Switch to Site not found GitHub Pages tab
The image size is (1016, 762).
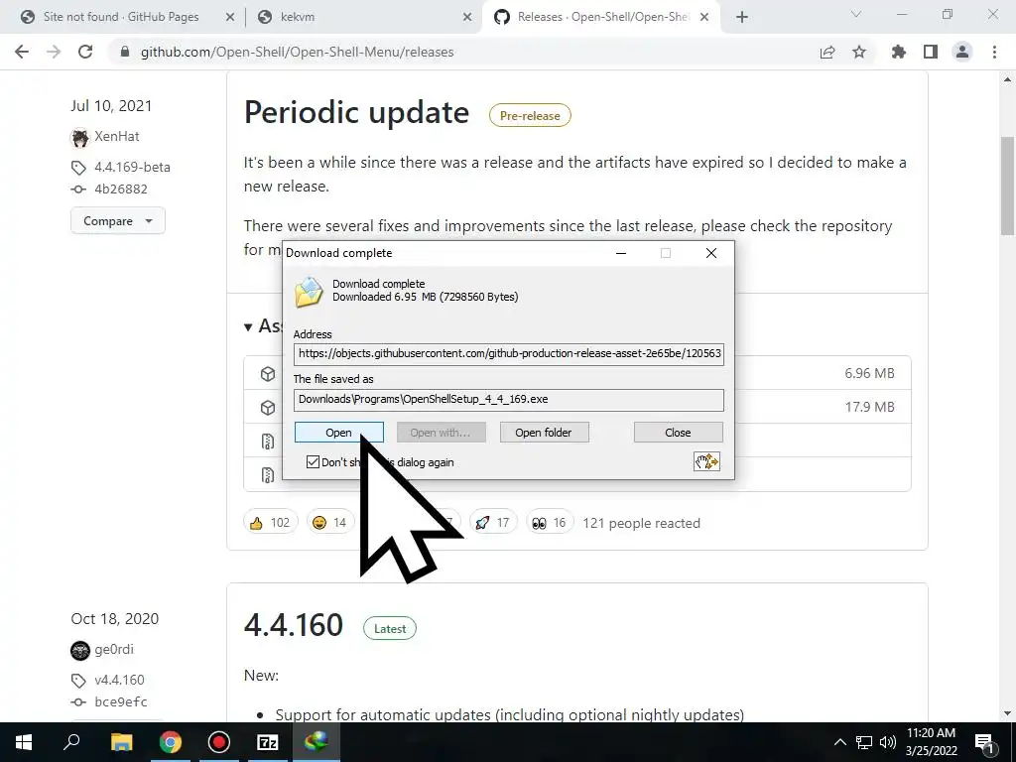(x=121, y=17)
